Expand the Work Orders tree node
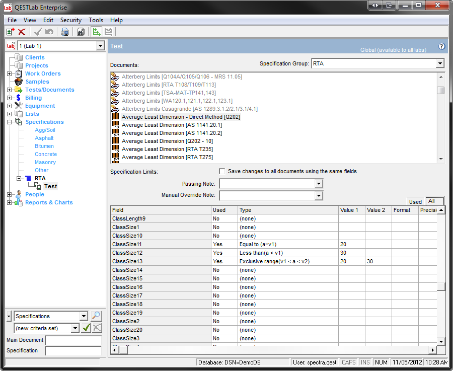The height and width of the screenshot is (371, 453). [9, 74]
